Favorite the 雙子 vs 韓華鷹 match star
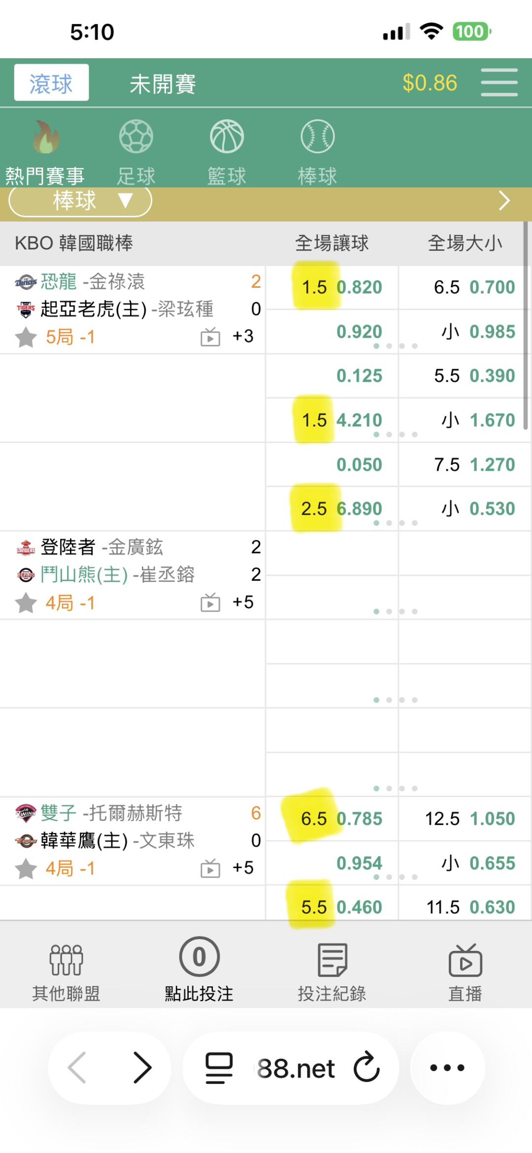 (x=26, y=869)
